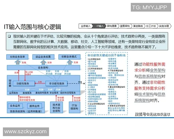This screenshot has width=174, height=139.
Task: Click the 安全集成 indicator
Action: [112, 63]
